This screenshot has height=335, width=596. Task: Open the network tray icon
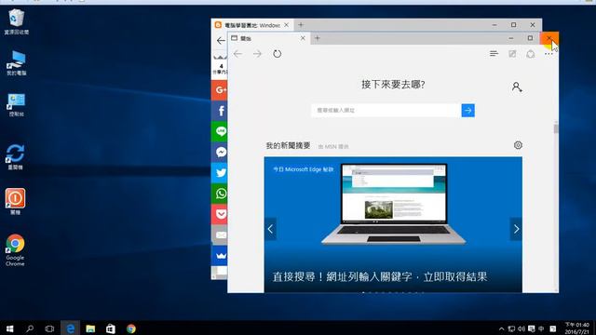(511, 328)
